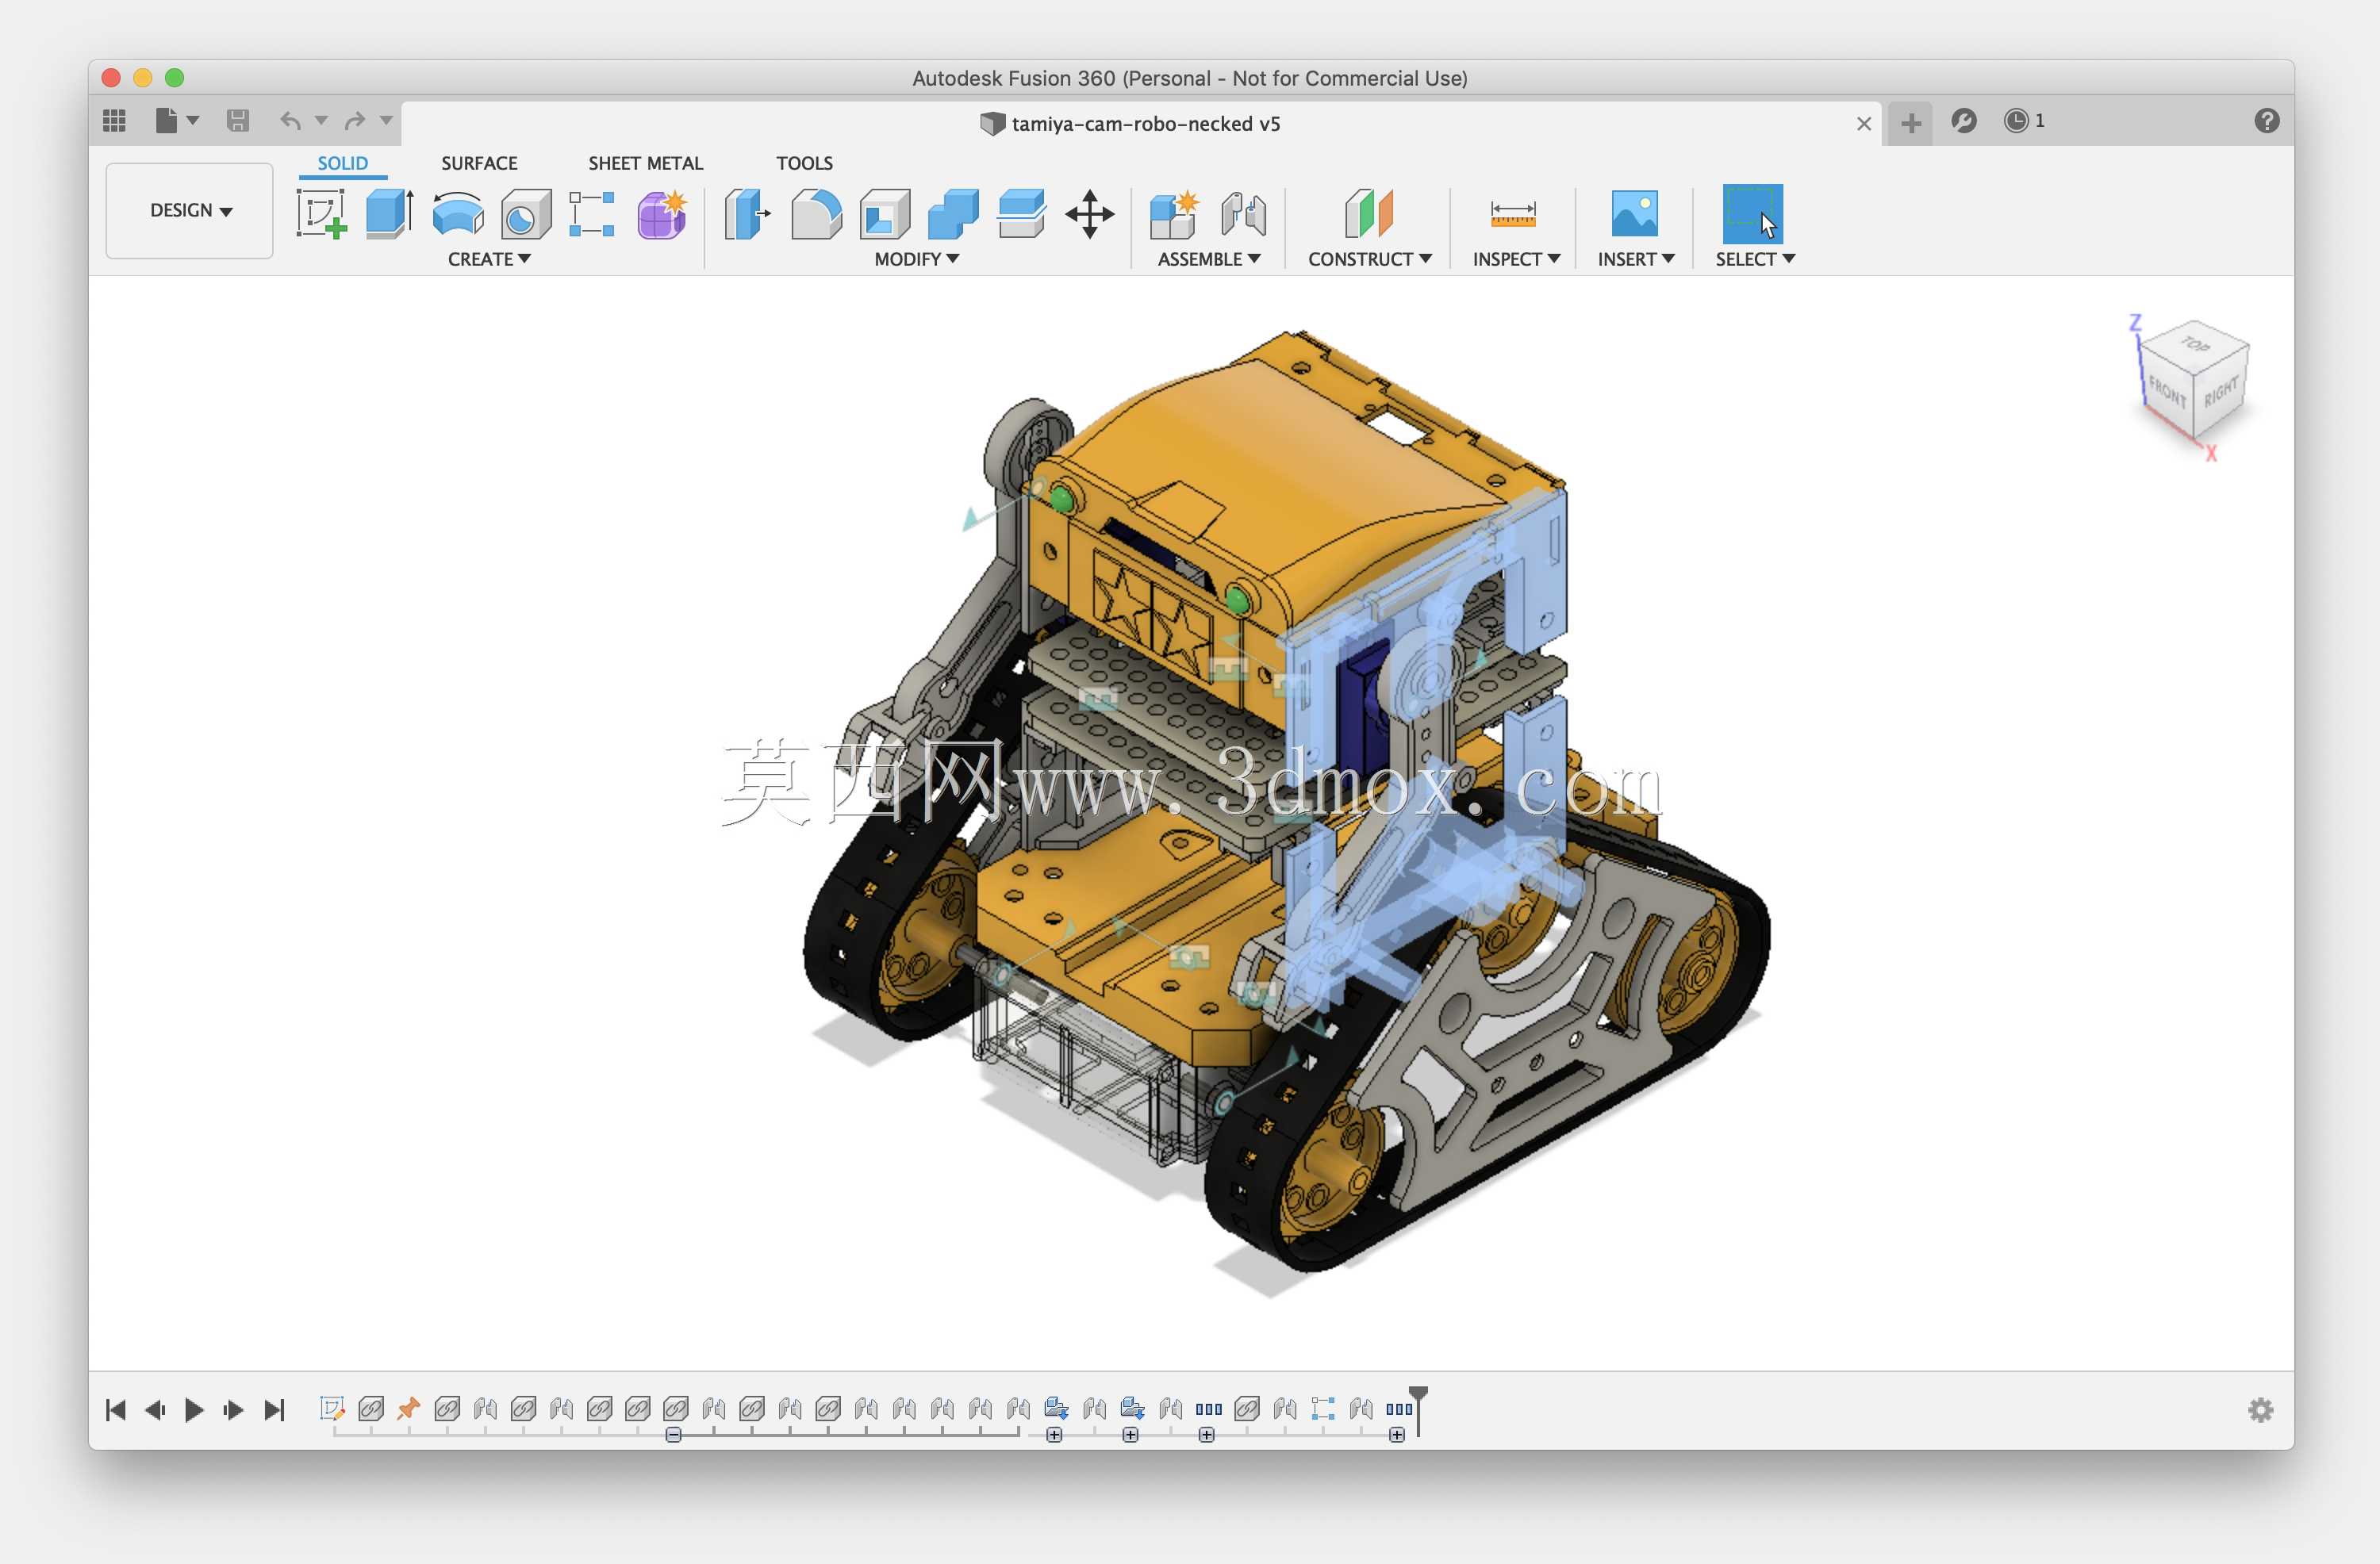Jump timeline to the end
Viewport: 2380px width, 1564px height.
(x=274, y=1410)
